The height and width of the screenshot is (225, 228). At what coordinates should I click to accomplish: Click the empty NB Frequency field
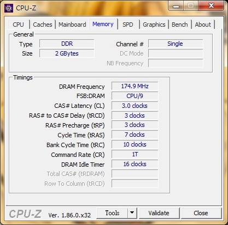pos(176,63)
